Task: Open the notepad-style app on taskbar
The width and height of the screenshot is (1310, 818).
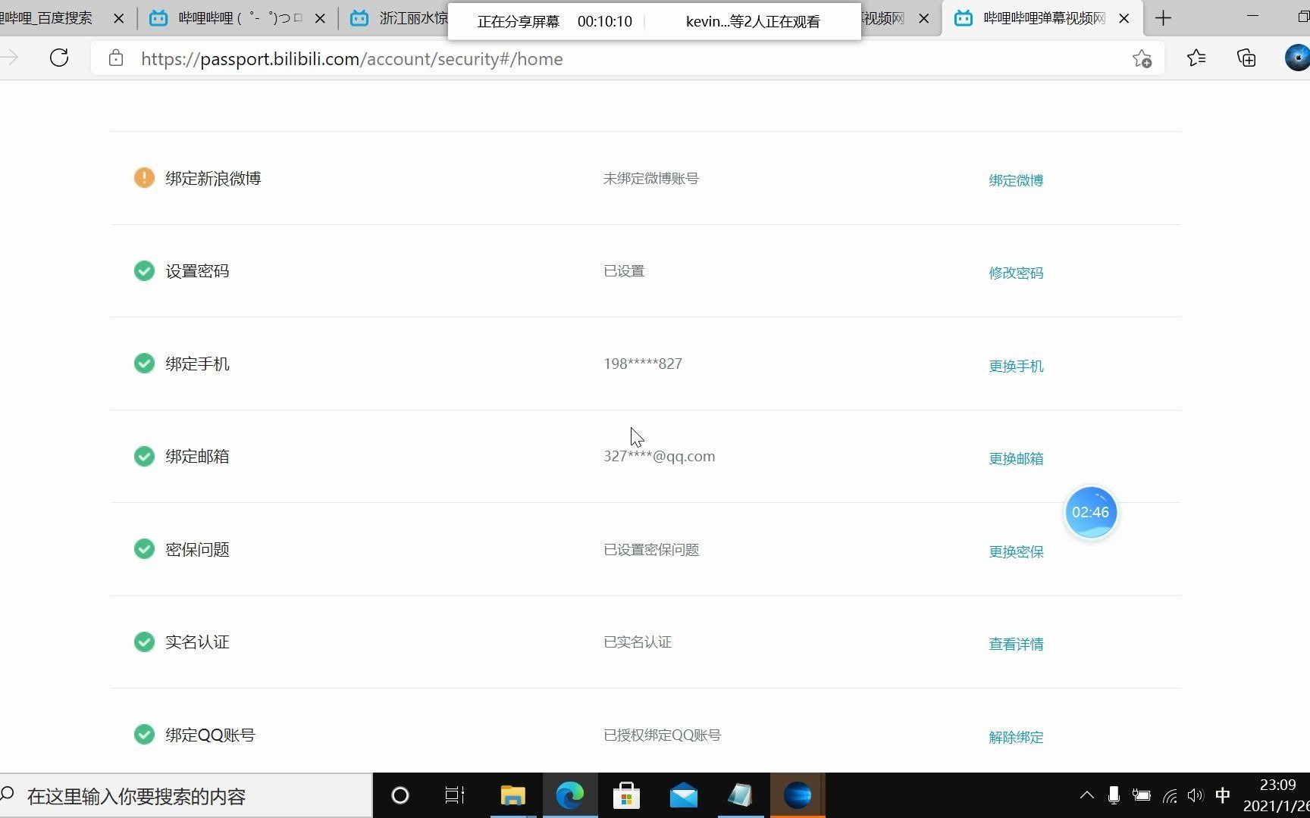Action: (741, 795)
